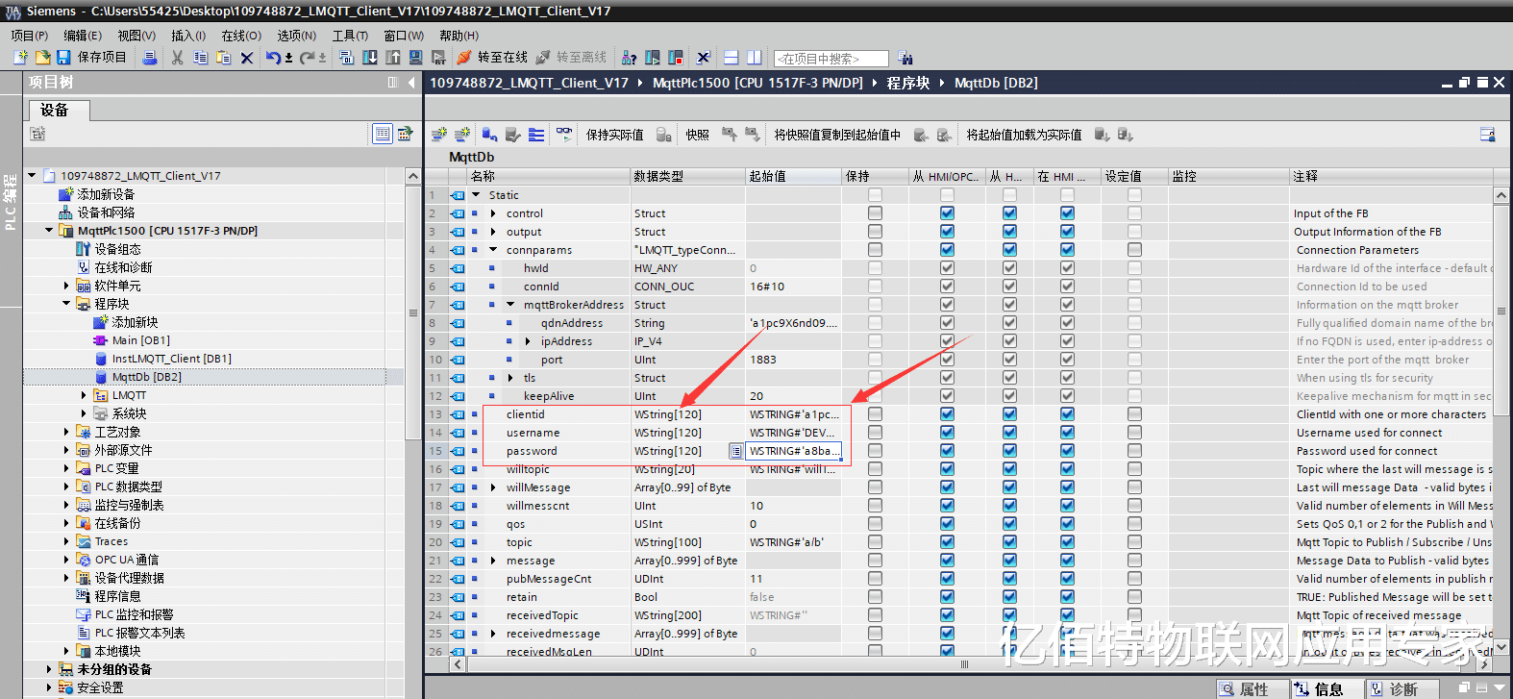Click the expand all rows icon in DB toolbar
Image resolution: width=1513 pixels, height=699 pixels.
tap(536, 135)
